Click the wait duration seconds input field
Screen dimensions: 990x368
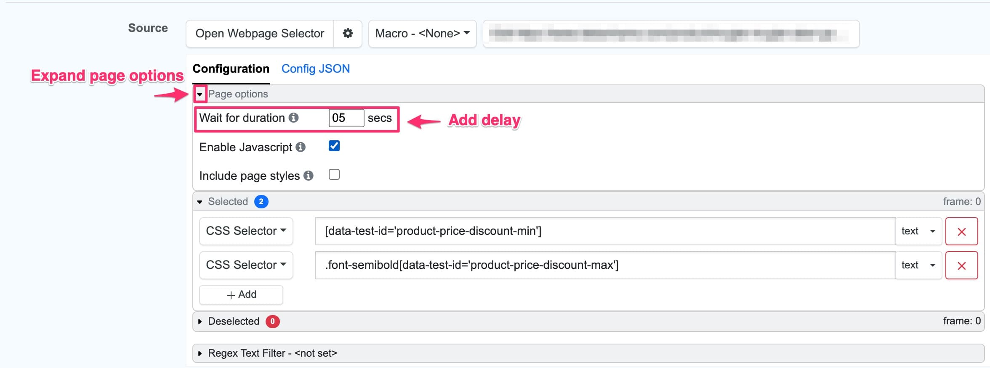pyautogui.click(x=346, y=118)
